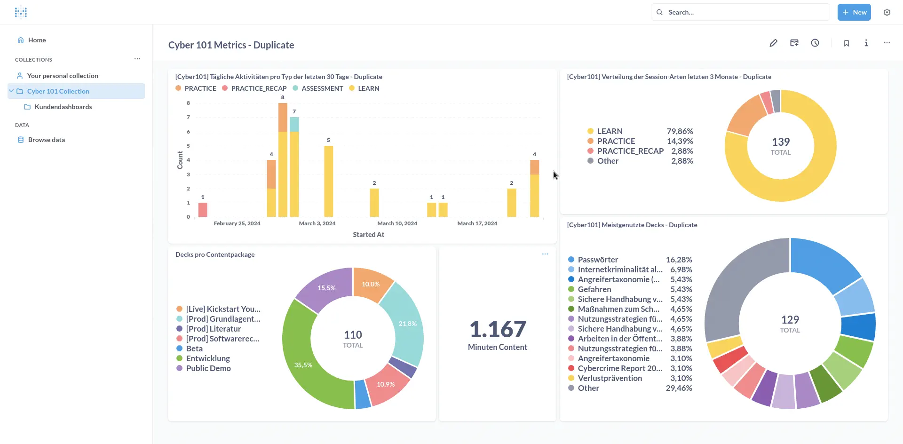Open the auto-refresh clock icon
The image size is (903, 444).
pyautogui.click(x=815, y=43)
